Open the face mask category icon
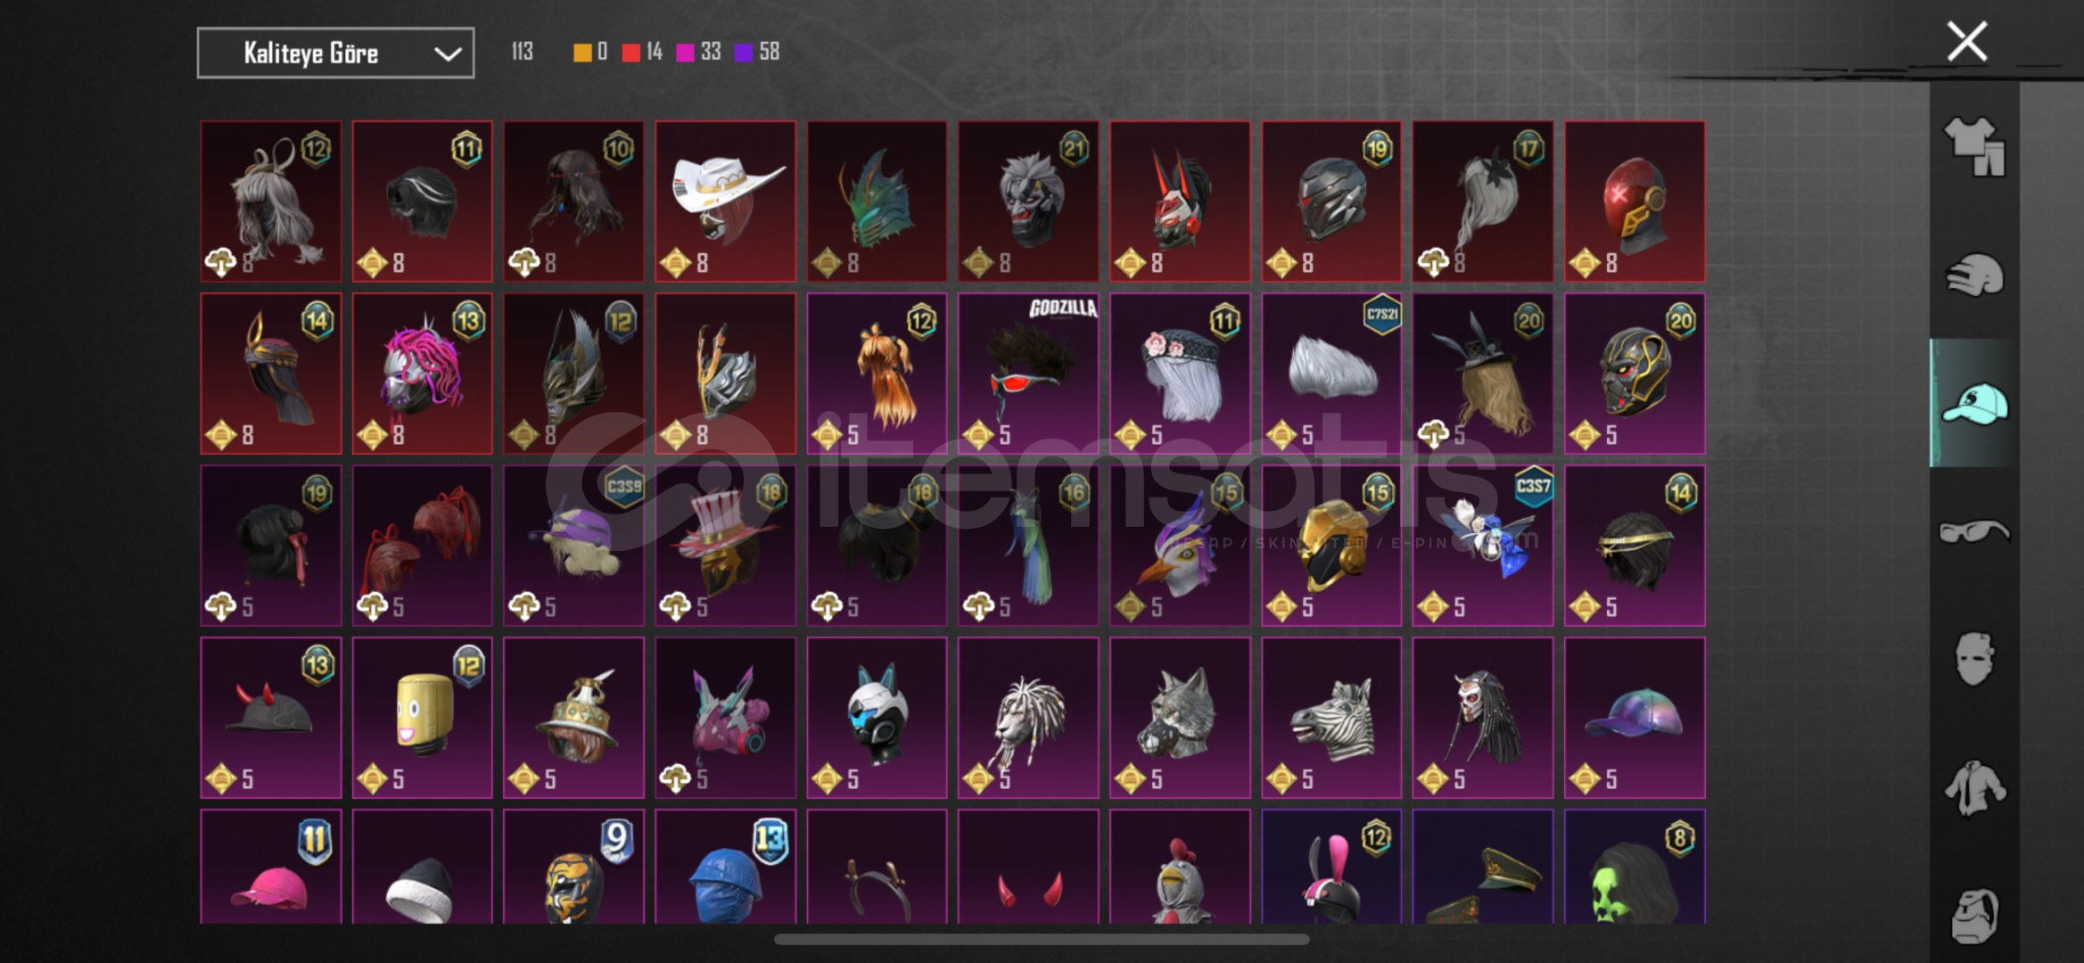 (x=1974, y=659)
